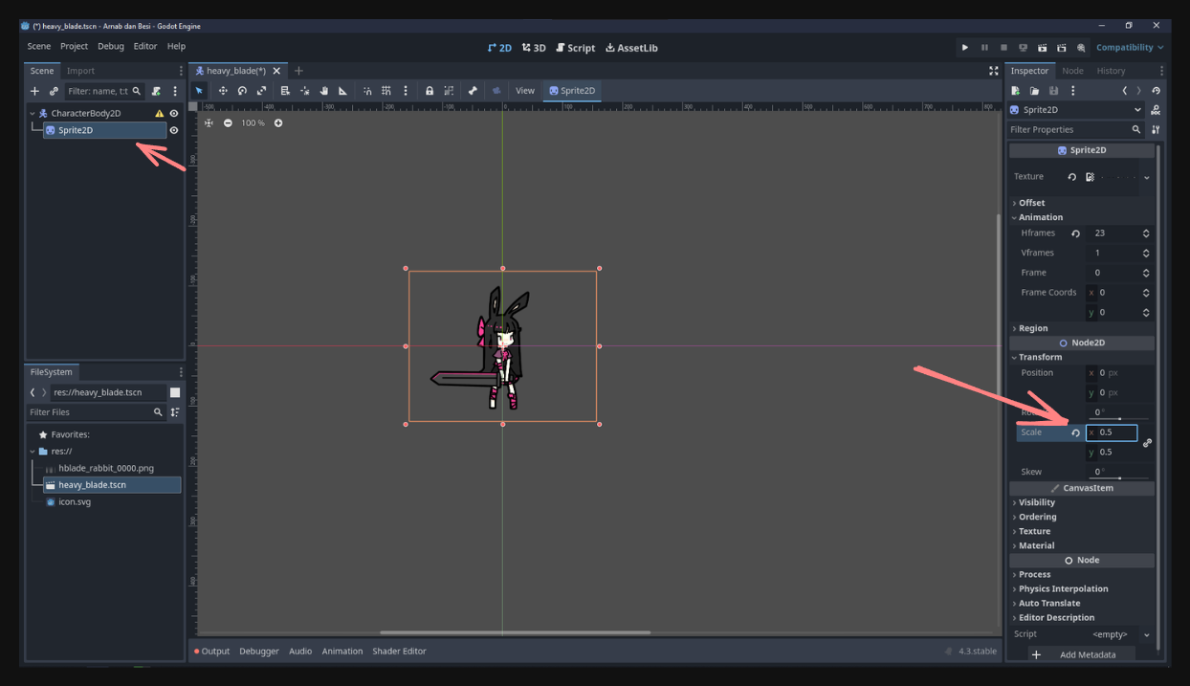Activate the Scale Mode tool
Image resolution: width=1190 pixels, height=686 pixels.
pyautogui.click(x=261, y=91)
